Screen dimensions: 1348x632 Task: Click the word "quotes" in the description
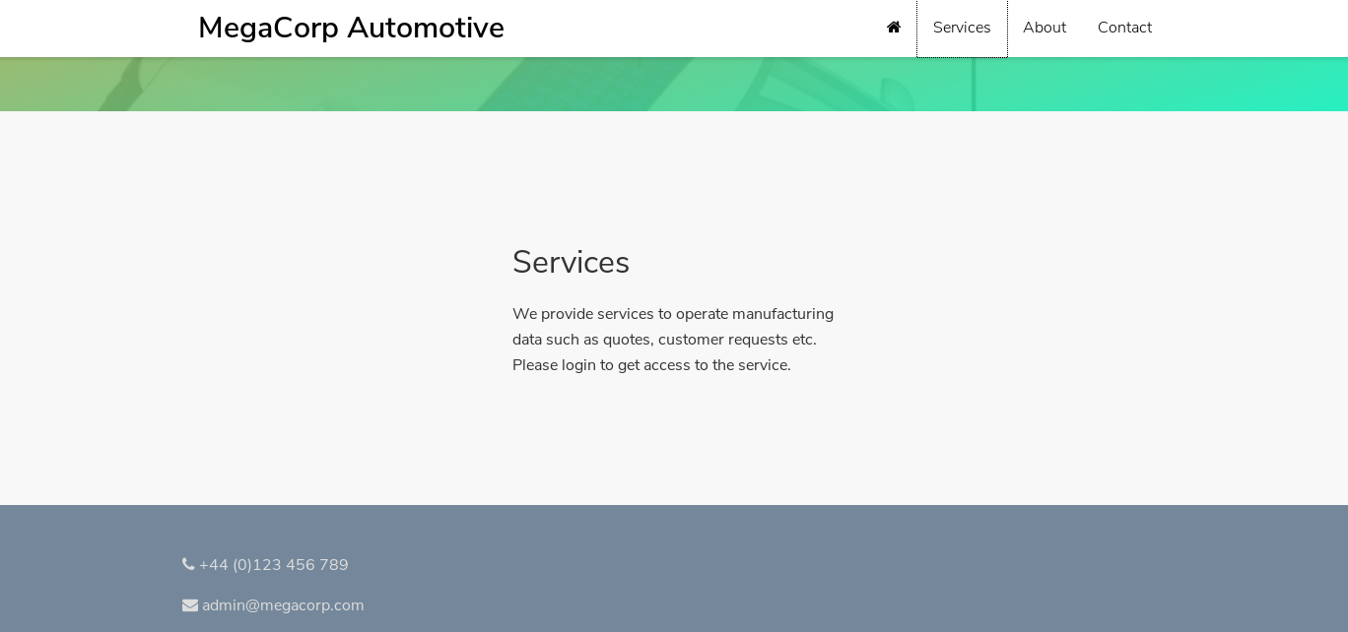pos(626,340)
